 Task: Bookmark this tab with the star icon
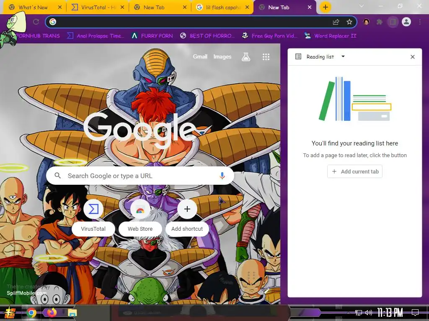click(349, 22)
